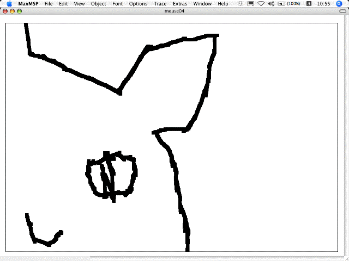Open the Object menu

coord(98,4)
